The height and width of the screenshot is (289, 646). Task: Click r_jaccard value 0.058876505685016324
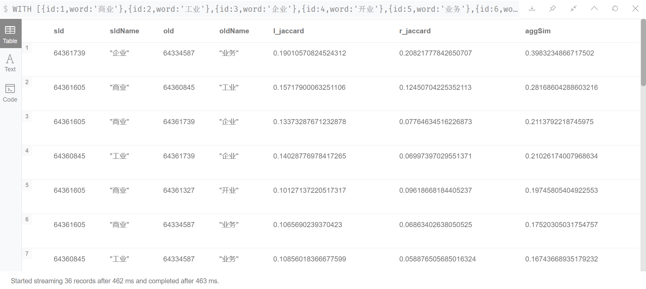pos(438,259)
